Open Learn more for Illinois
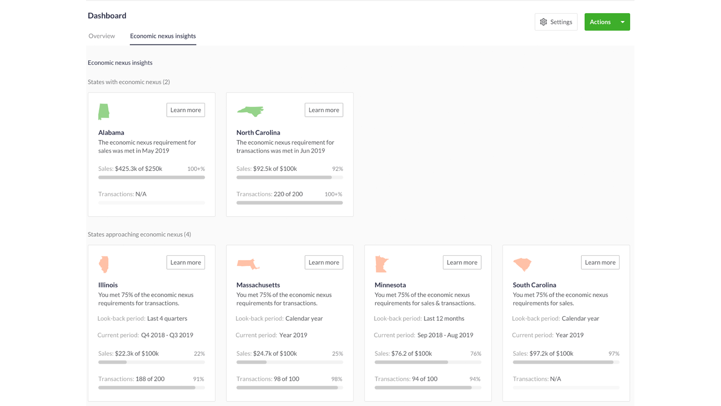 (185, 262)
